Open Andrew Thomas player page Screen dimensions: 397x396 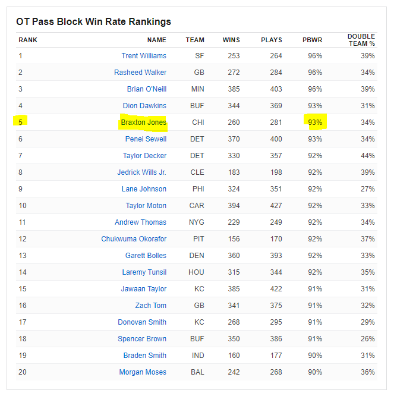click(x=140, y=222)
